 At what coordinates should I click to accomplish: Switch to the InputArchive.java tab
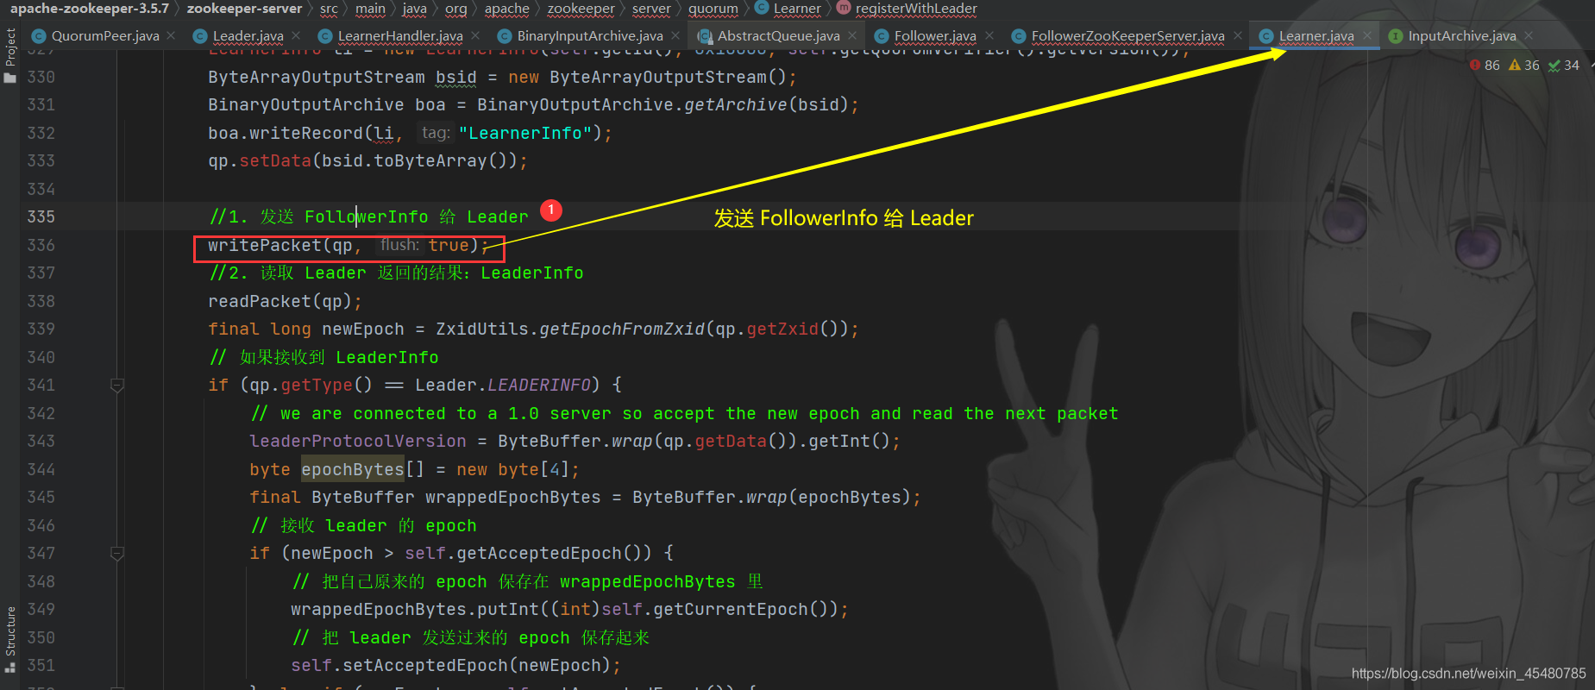[x=1462, y=36]
